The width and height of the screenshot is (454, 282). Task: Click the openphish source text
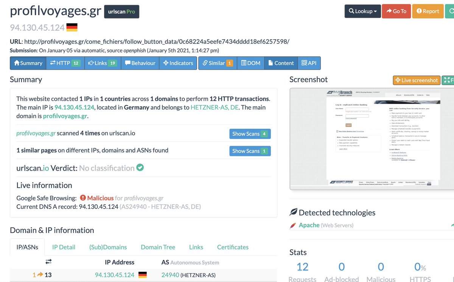(135, 50)
